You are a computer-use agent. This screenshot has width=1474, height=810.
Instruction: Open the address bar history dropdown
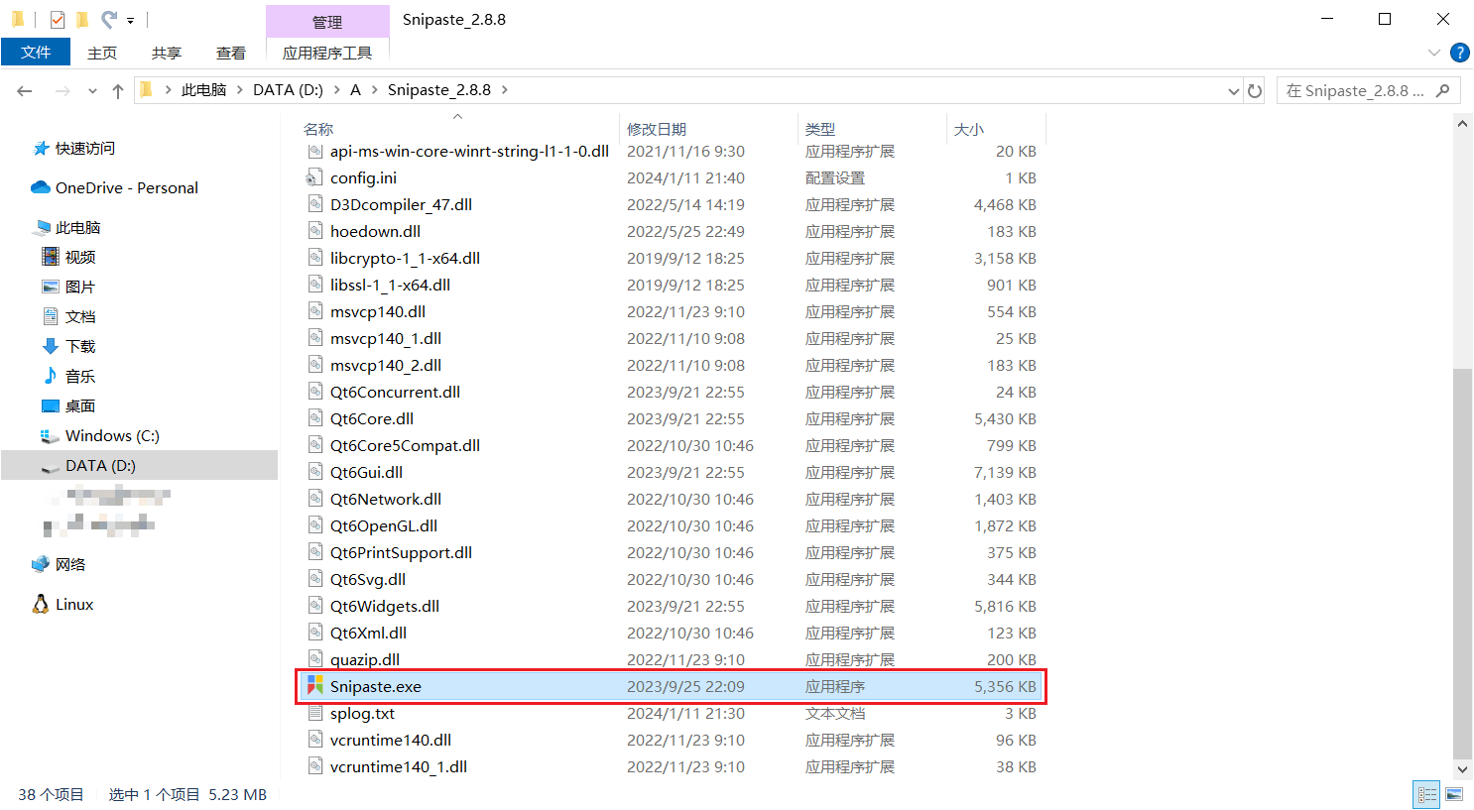click(1233, 91)
